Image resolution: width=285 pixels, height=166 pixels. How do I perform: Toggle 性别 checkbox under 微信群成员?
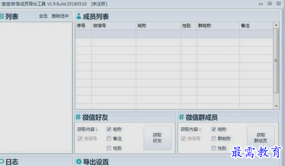point(214,148)
